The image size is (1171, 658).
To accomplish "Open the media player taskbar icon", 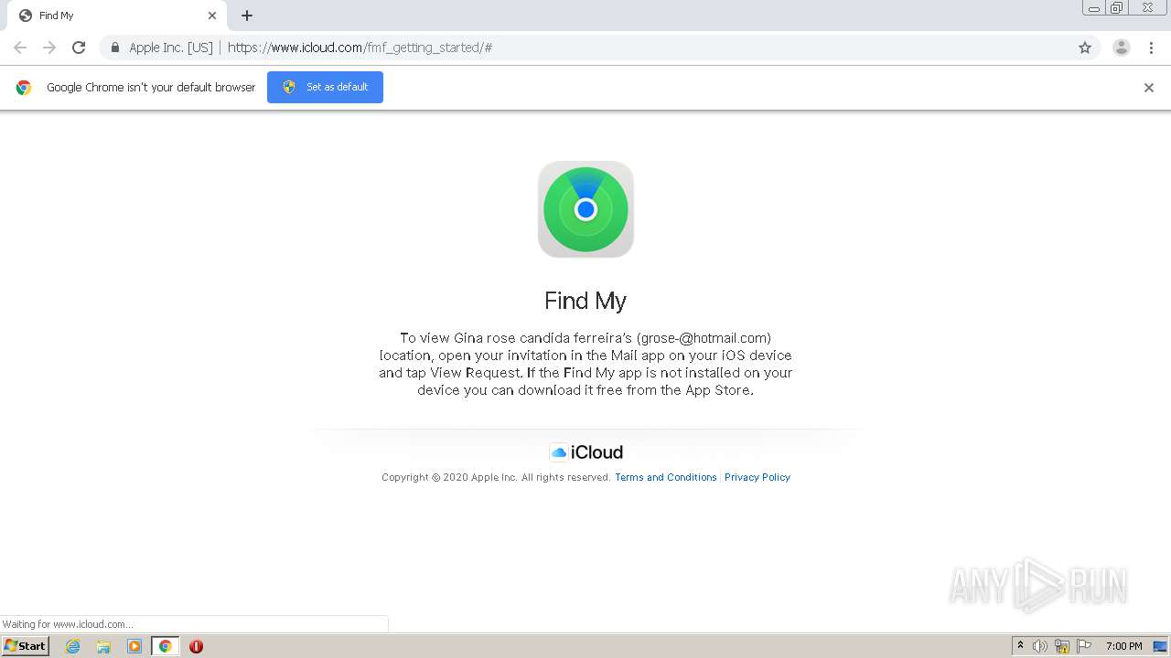I will (134, 646).
